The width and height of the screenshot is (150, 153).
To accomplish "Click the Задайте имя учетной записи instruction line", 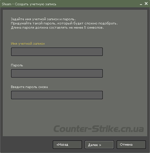I will click(43, 19).
